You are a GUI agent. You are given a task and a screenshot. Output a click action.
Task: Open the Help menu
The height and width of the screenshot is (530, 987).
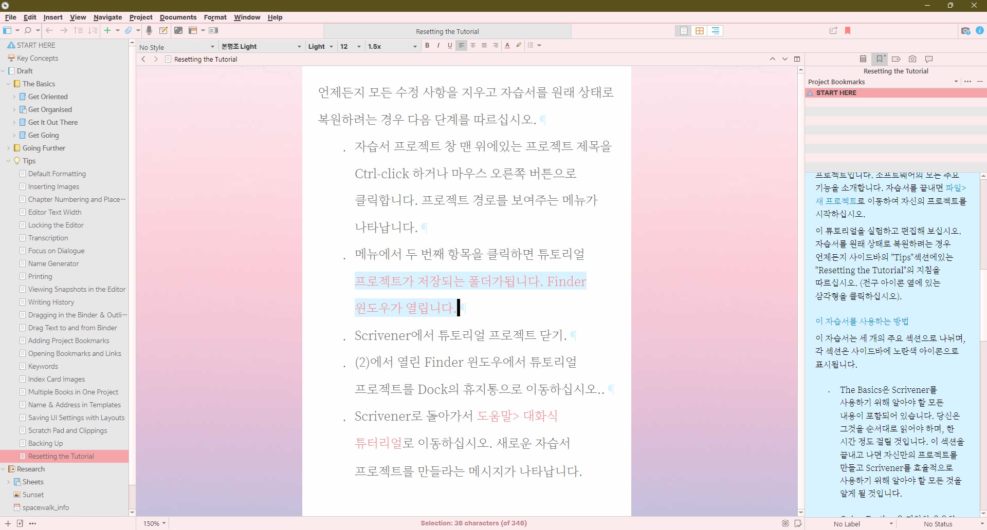pos(275,17)
